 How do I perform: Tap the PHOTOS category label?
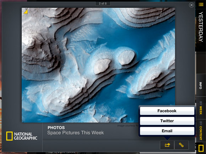(x=56, y=127)
